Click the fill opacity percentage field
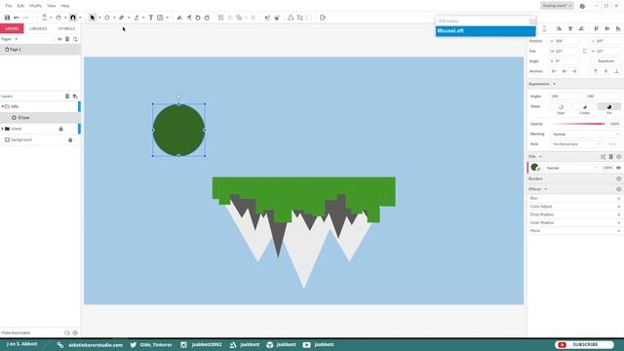Screen dimensions: 624x351 (607, 168)
